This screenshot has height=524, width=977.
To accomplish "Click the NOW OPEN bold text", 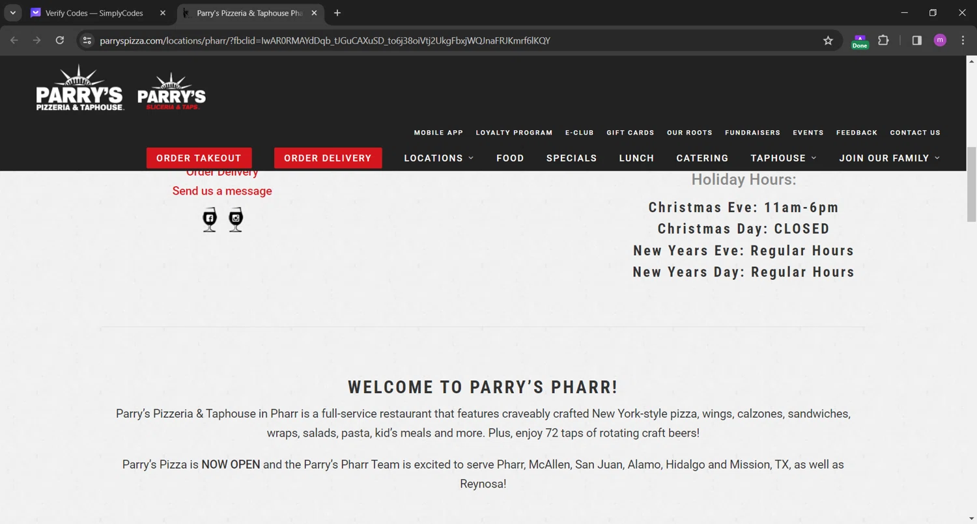I will (231, 465).
